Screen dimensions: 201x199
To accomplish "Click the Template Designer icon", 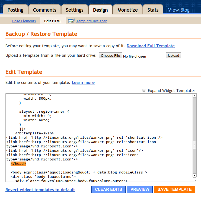I will pyautogui.click(x=71, y=21).
